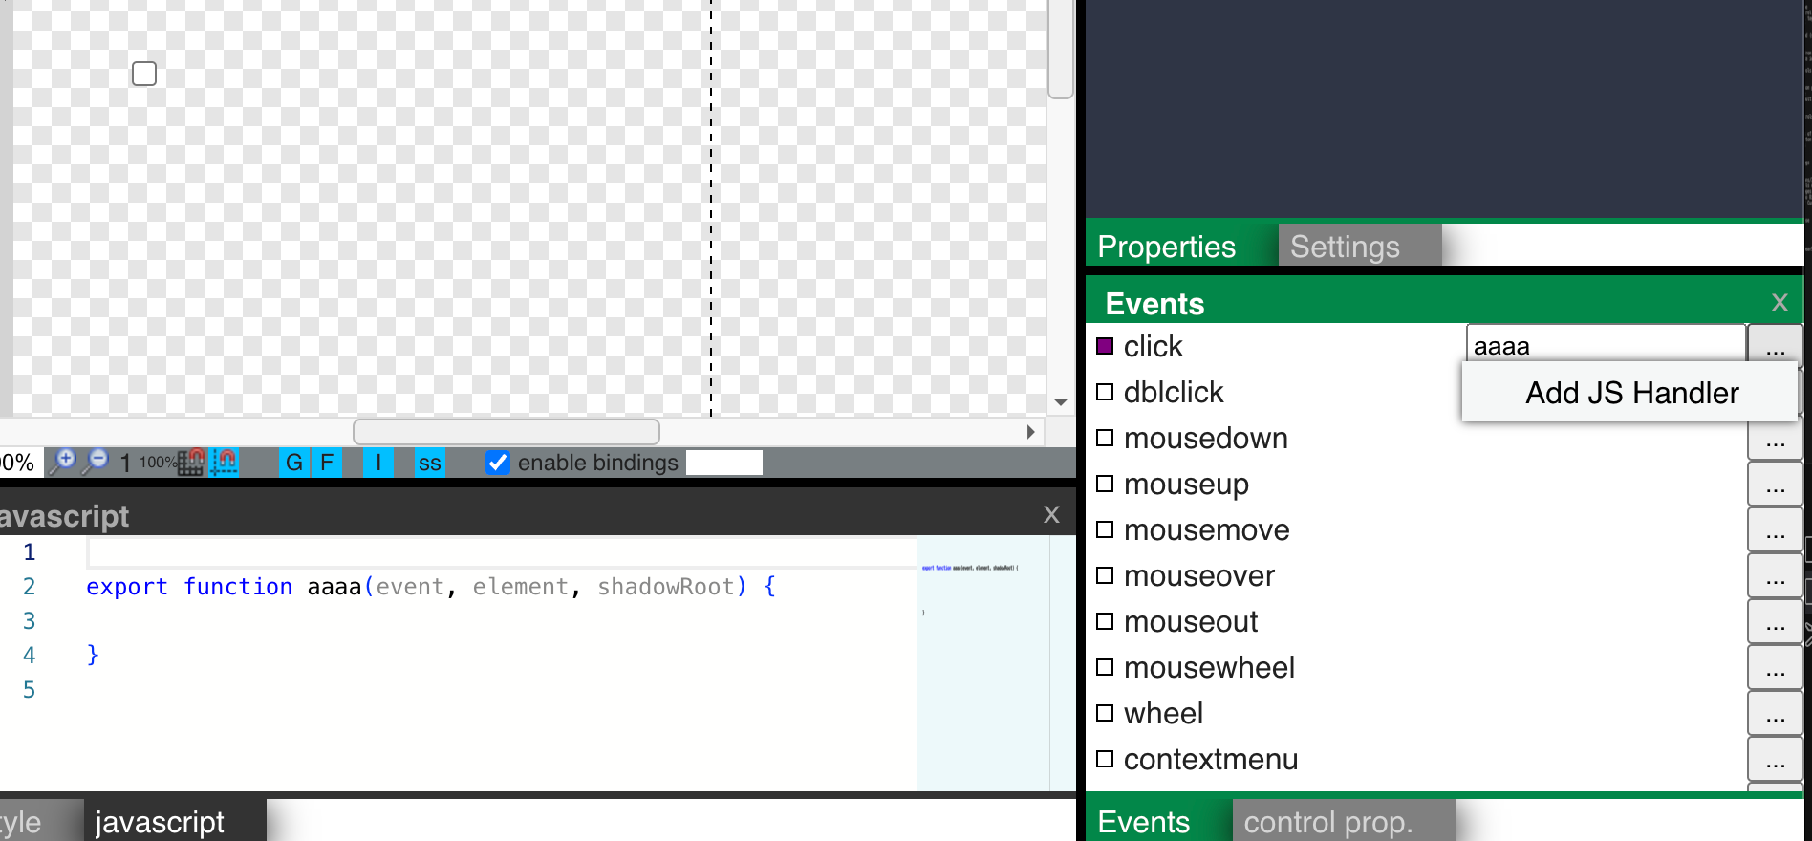Close the javascript editor panel

(1051, 515)
